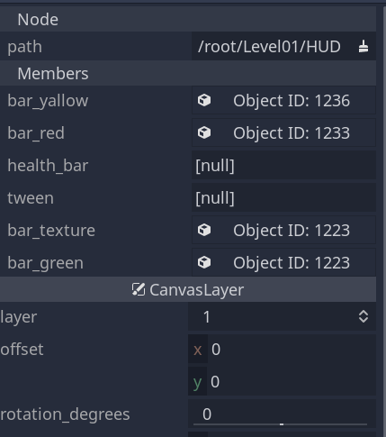
Task: Click the path field /root/Level01/HUD
Action: (x=283, y=47)
